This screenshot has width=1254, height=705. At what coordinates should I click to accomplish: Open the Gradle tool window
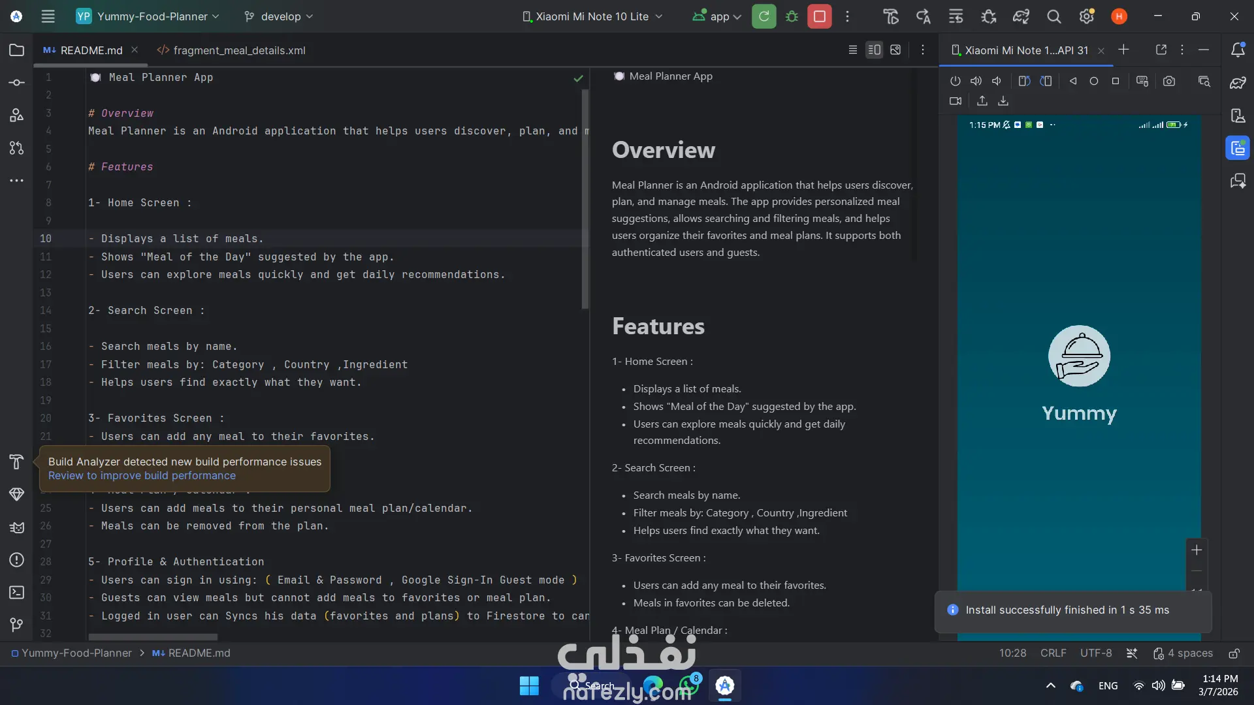click(x=1237, y=83)
